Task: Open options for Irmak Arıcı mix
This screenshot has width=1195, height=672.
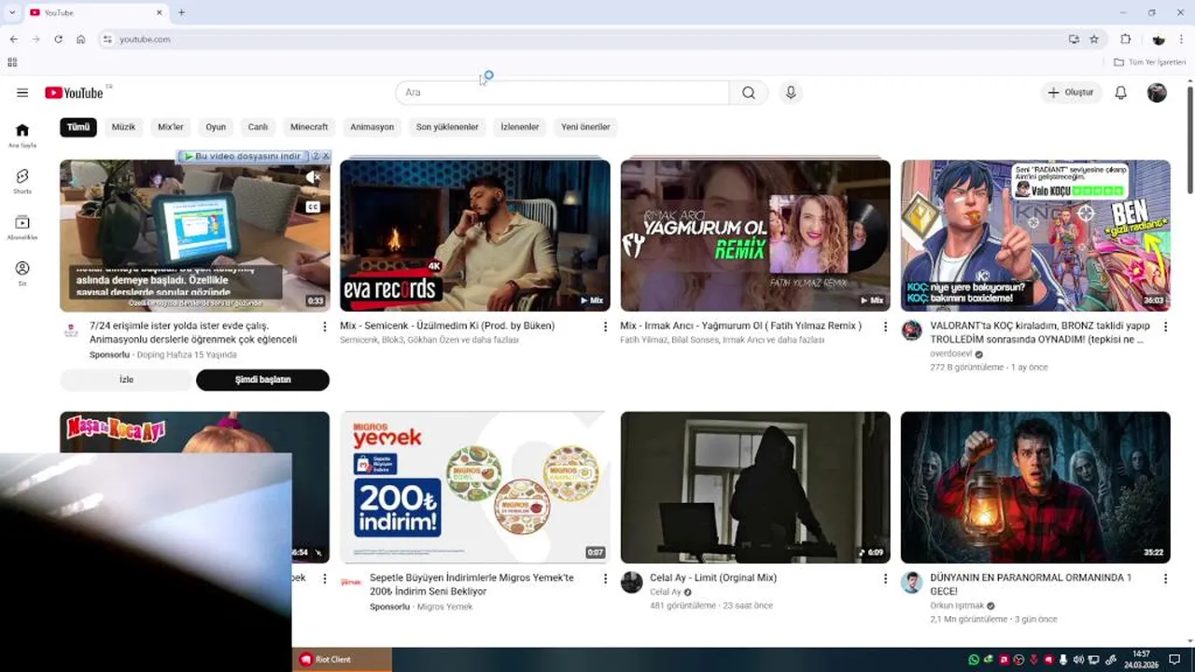Action: click(x=885, y=327)
